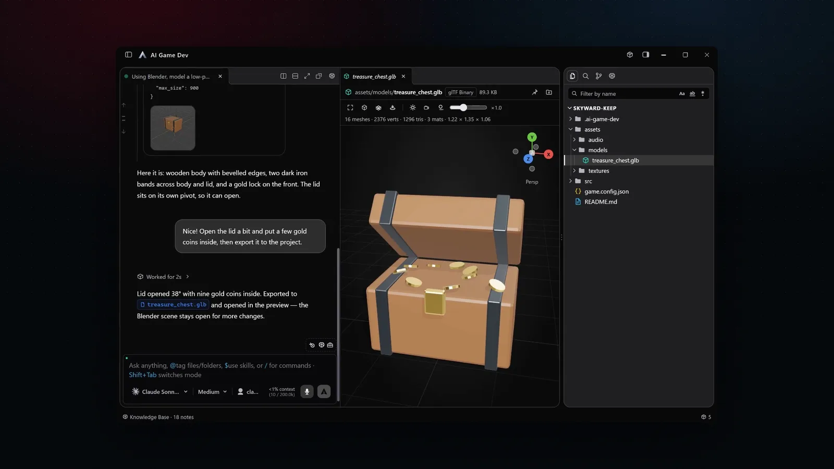Select the file explorer icon in the sidebar
834x469 pixels.
click(x=572, y=76)
